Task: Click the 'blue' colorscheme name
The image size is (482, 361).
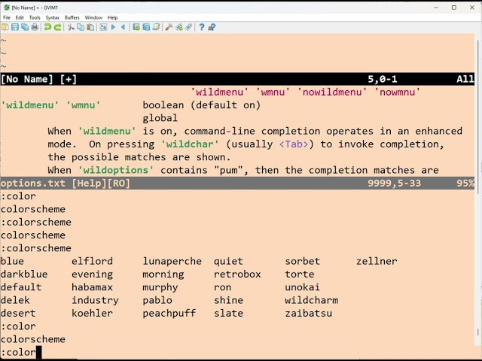Action: [12, 261]
